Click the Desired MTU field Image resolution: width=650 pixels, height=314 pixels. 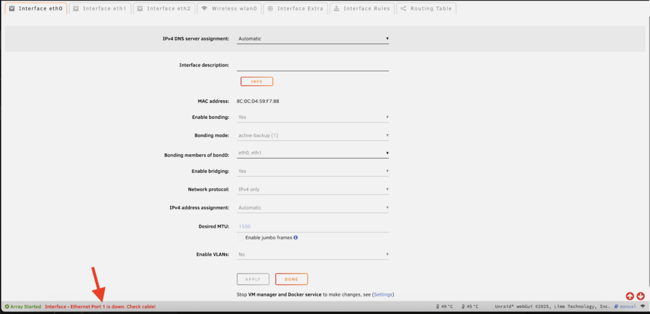tap(313, 226)
